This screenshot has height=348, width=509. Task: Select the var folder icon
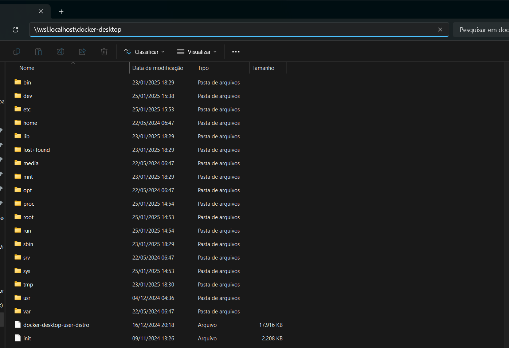click(18, 311)
